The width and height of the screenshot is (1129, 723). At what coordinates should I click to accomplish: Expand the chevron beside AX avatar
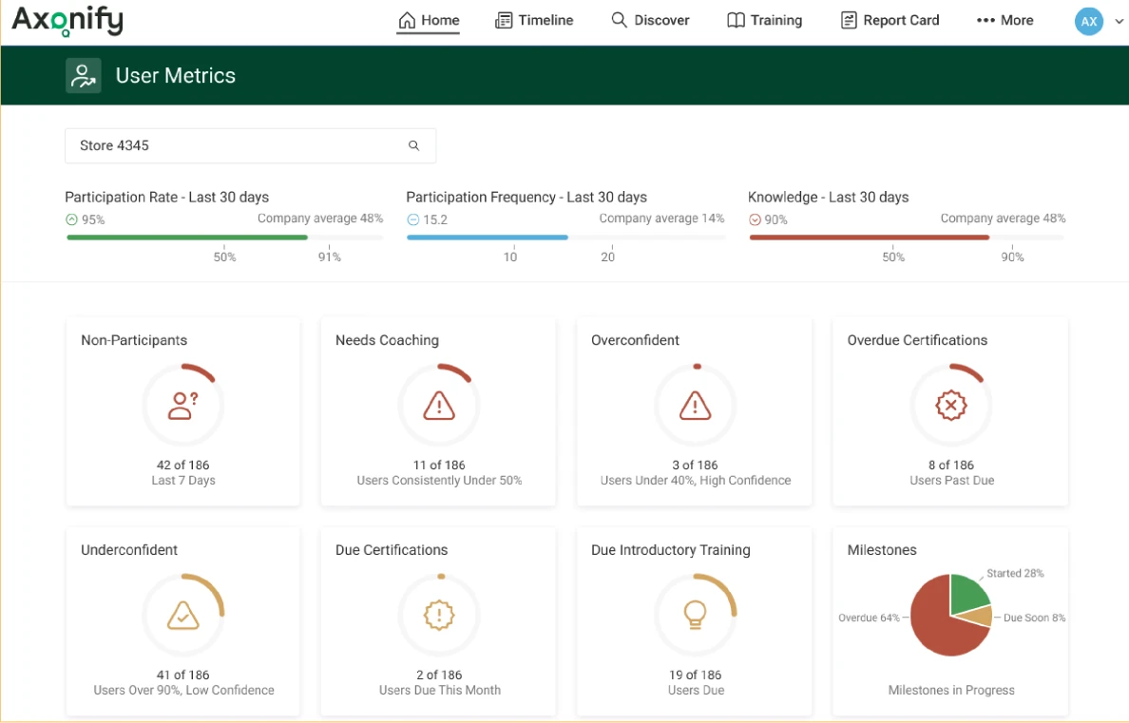click(1119, 21)
